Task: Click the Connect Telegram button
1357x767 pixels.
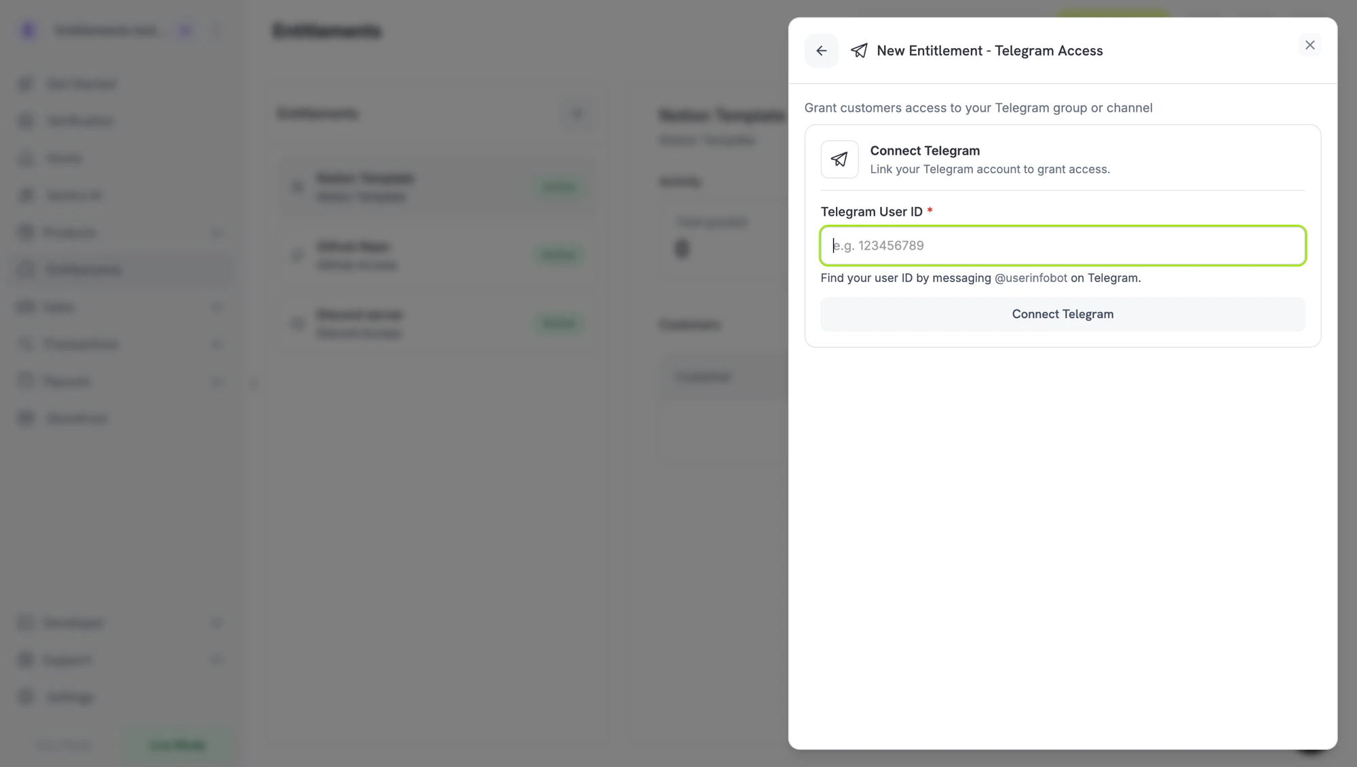Action: tap(1063, 314)
